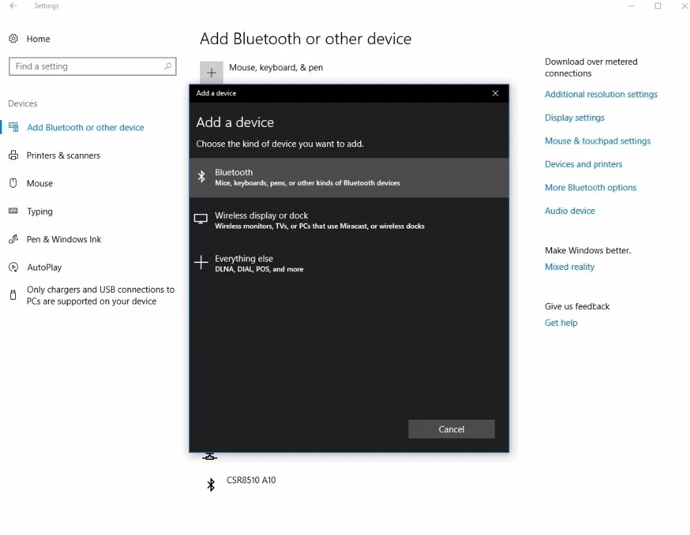Select Add Bluetooth or other device sidebar item

tap(86, 127)
